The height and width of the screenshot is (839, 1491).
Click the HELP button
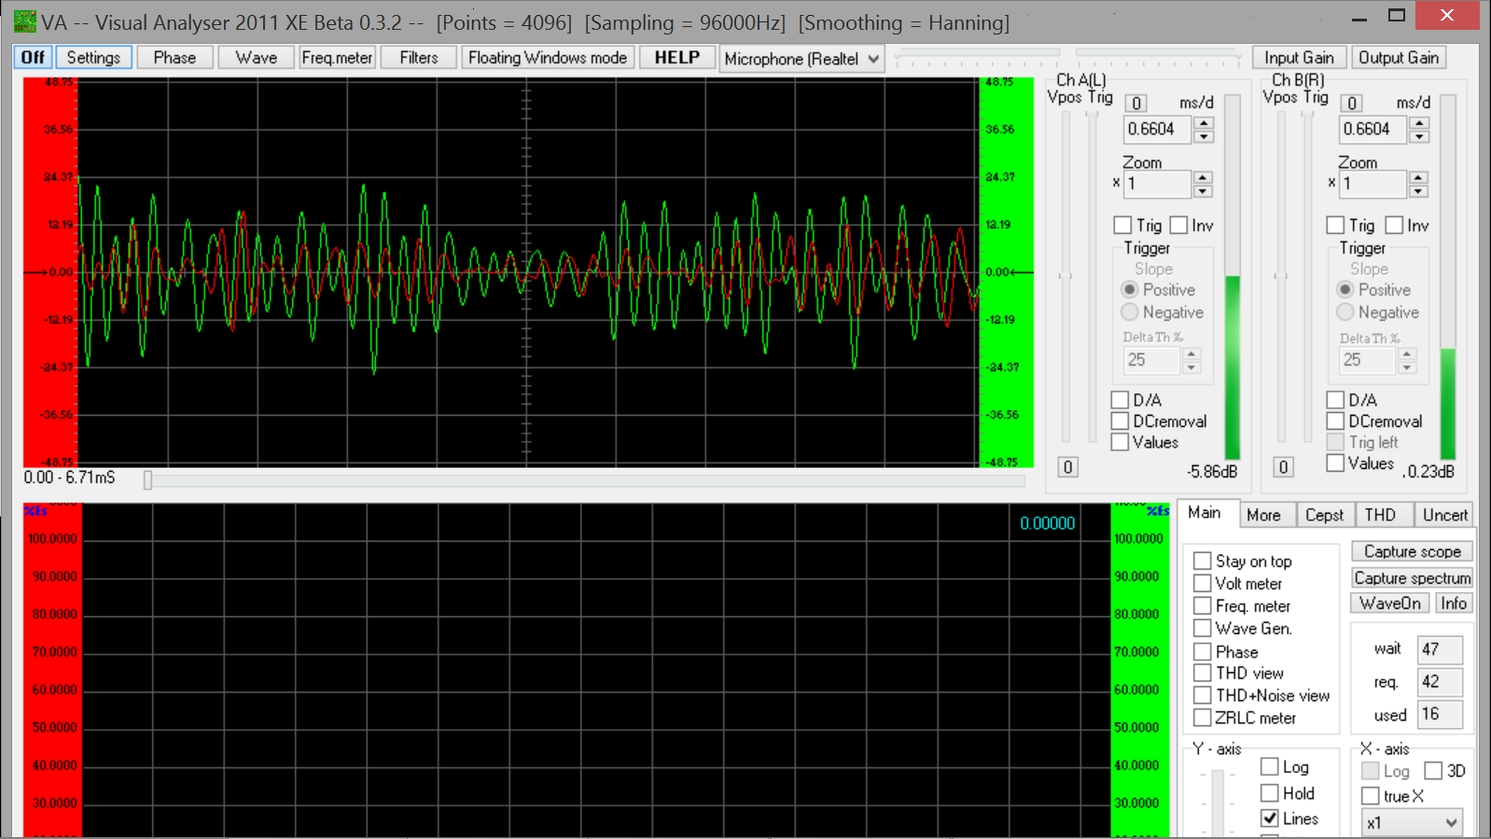click(676, 58)
